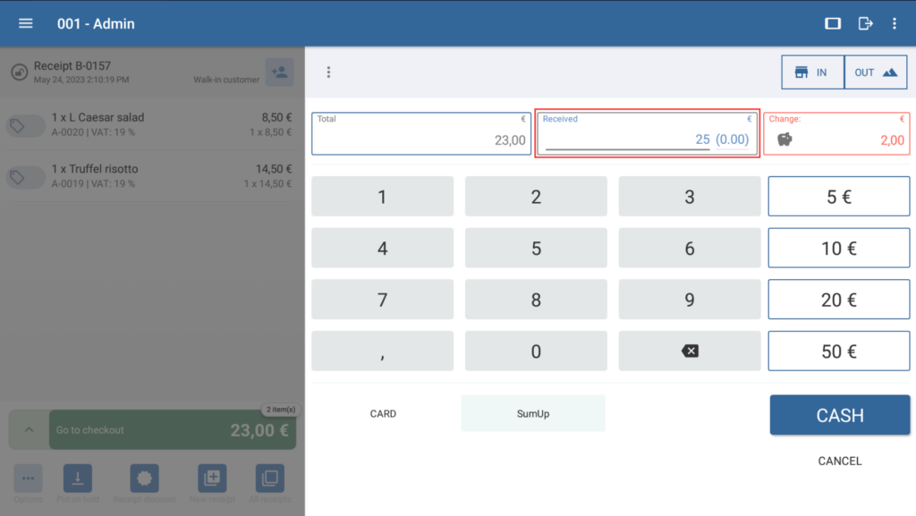Click the piggy bank change icon
This screenshot has width=916, height=516.
tap(785, 140)
